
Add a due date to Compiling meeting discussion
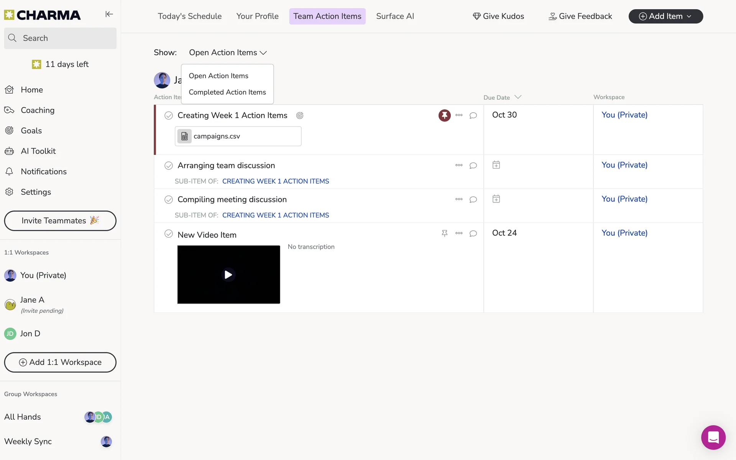[x=496, y=199]
